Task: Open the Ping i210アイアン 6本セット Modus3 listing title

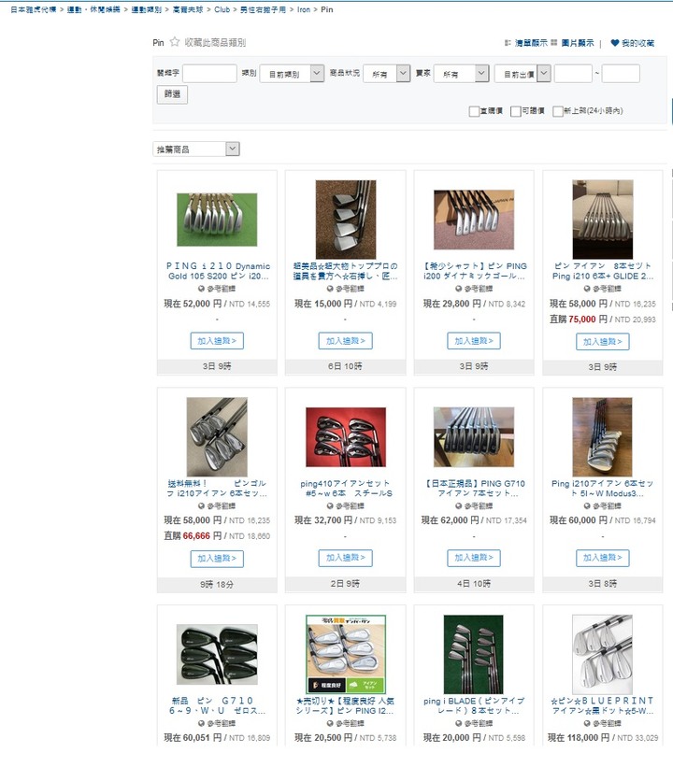Action: pyautogui.click(x=603, y=489)
